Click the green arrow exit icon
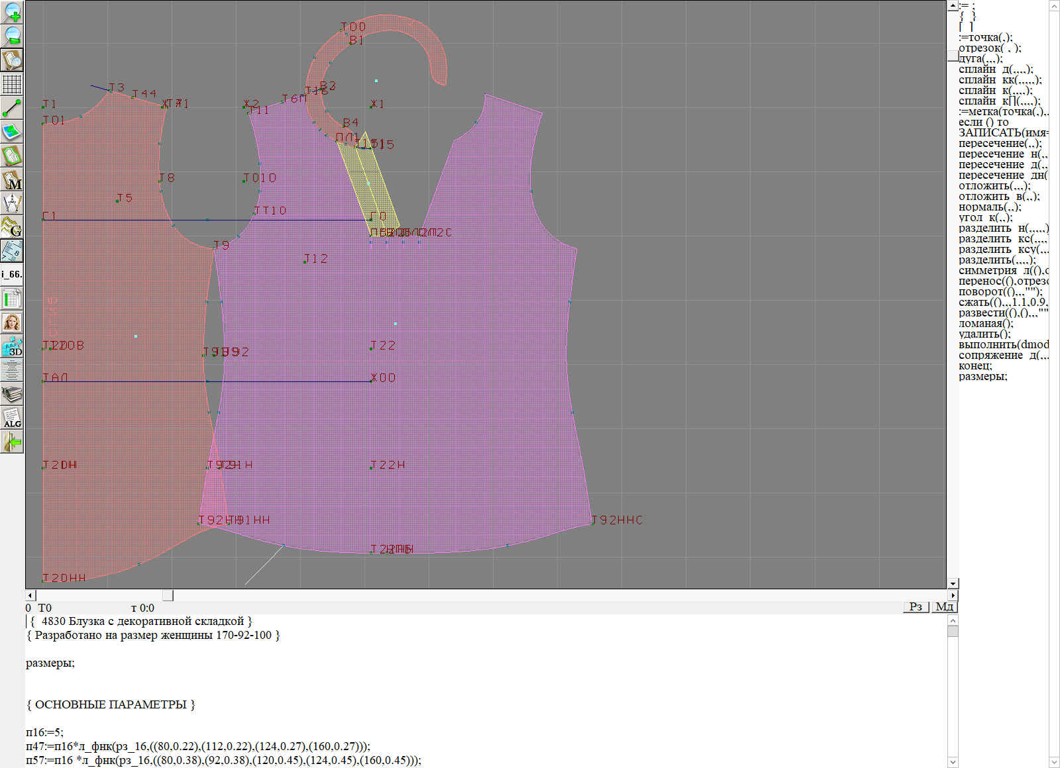The image size is (1060, 768). pyautogui.click(x=12, y=442)
